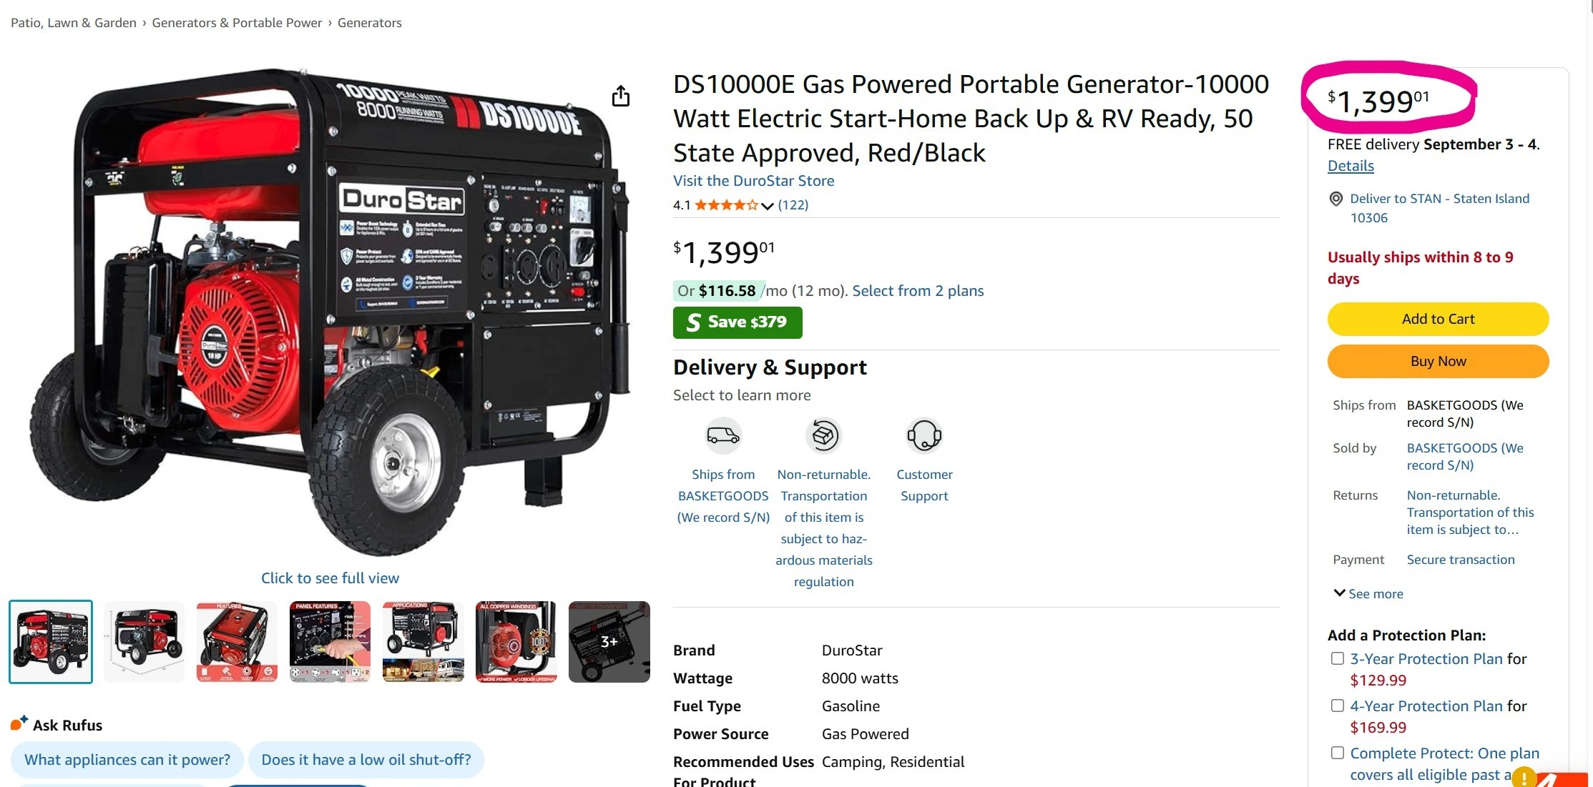The image size is (1593, 787).
Task: Open Patio, Lawn & Garden breadcrumb
Action: pyautogui.click(x=74, y=23)
